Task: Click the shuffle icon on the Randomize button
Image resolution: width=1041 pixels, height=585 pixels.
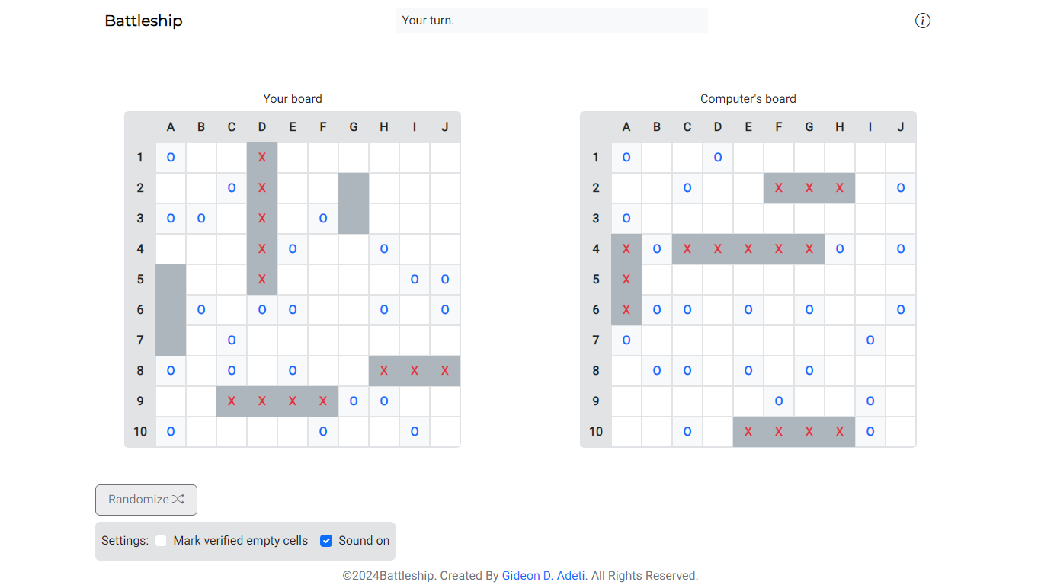Action: click(178, 500)
